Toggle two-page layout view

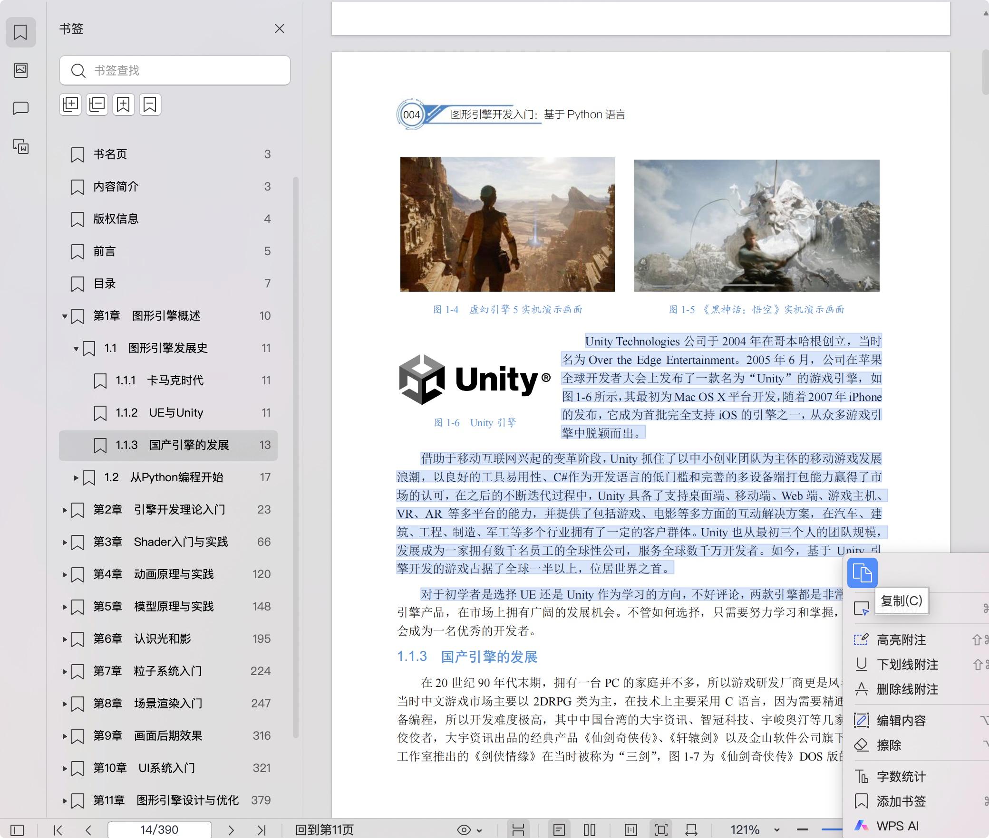coord(590,830)
